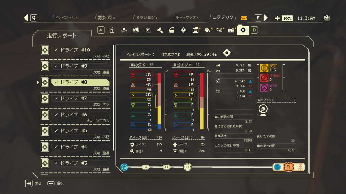Click the 選択 select key button

[x=51, y=183]
